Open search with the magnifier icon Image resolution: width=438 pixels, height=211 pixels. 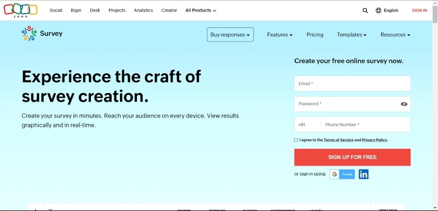(x=365, y=10)
